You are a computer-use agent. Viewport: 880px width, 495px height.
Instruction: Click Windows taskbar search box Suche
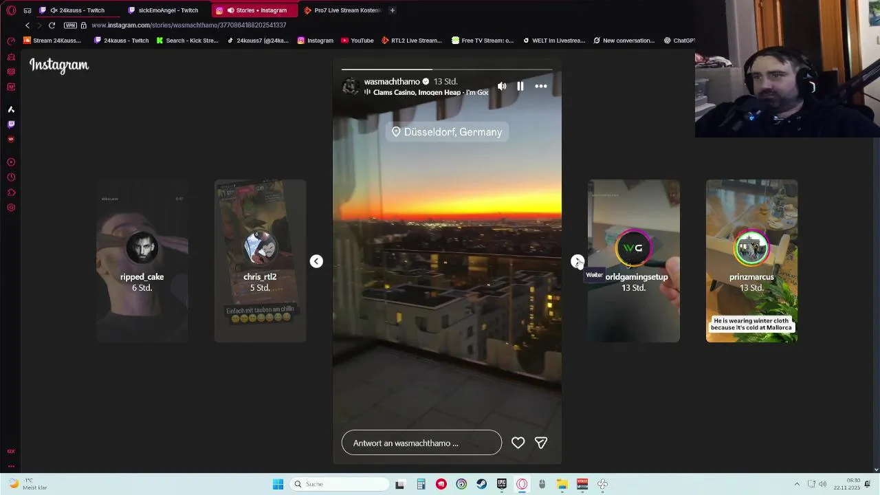click(x=340, y=484)
